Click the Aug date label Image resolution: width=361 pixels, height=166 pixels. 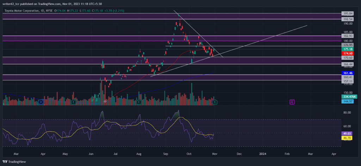tap(139, 153)
